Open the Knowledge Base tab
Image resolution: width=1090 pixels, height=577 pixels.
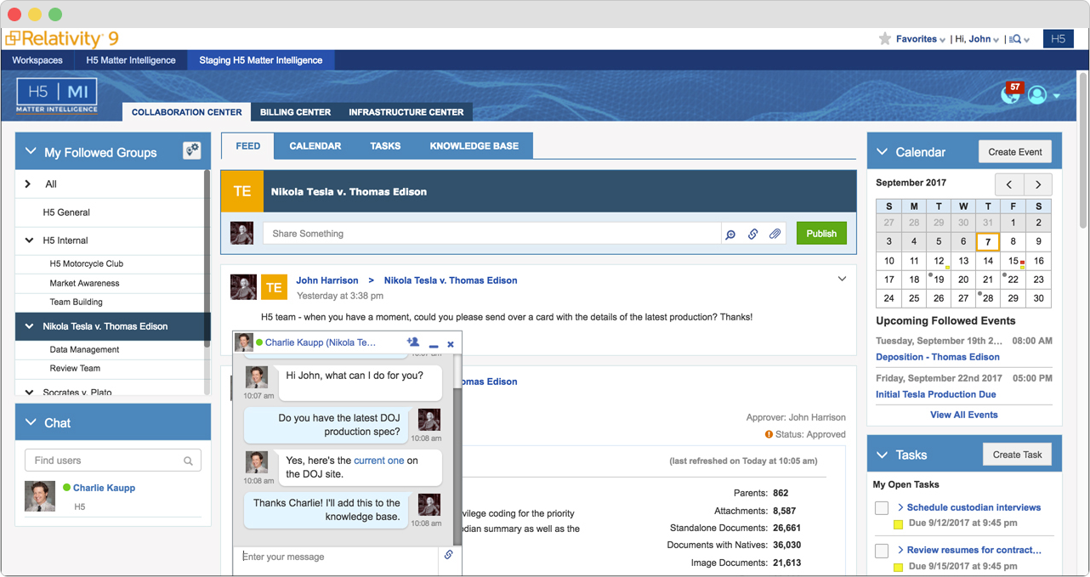coord(474,146)
